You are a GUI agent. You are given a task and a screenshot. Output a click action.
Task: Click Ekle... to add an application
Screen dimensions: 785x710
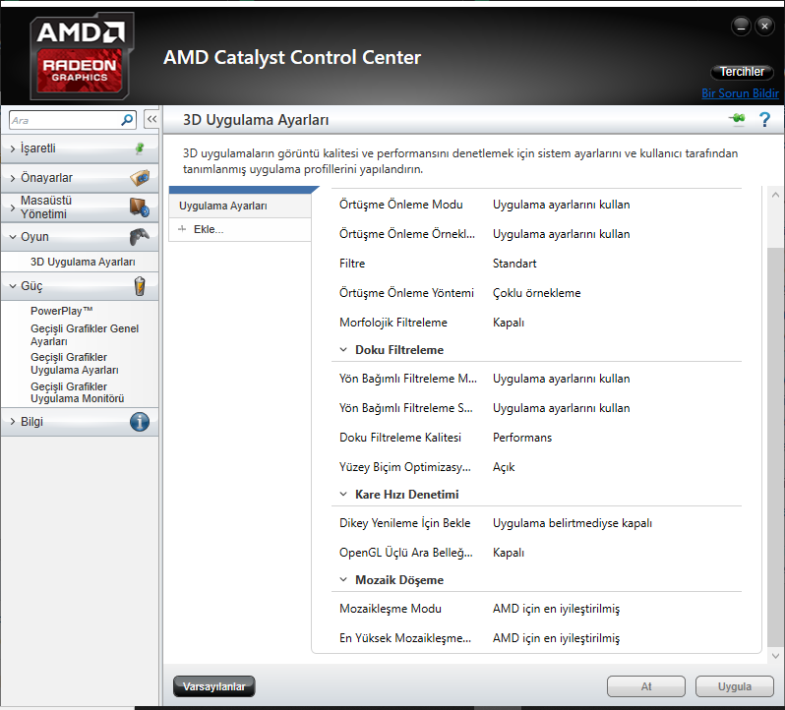209,229
